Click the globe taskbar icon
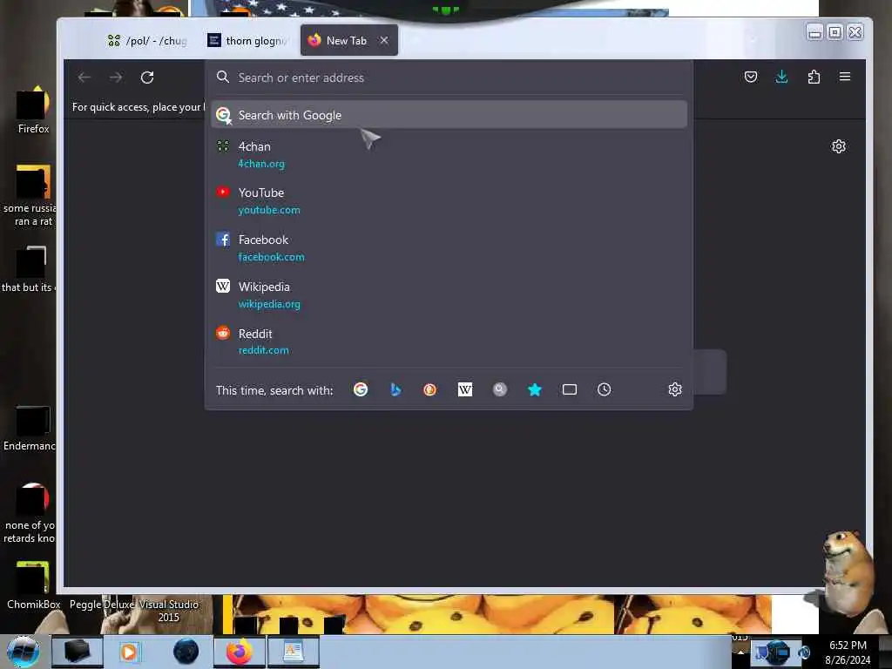The width and height of the screenshot is (892, 669). [x=186, y=652]
